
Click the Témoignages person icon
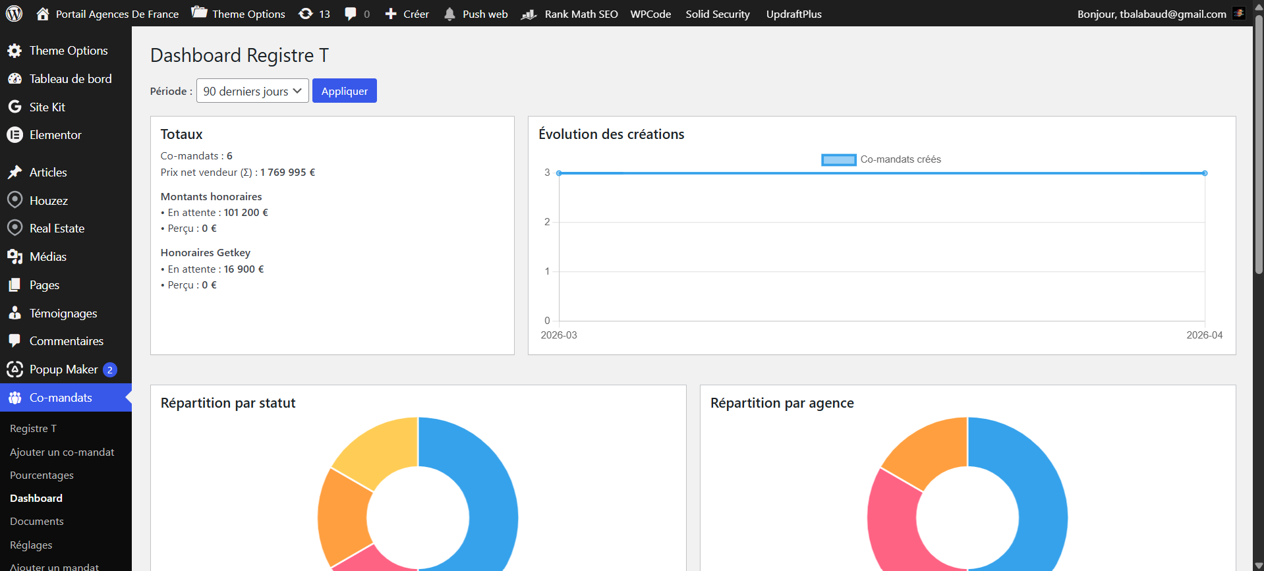(x=14, y=313)
